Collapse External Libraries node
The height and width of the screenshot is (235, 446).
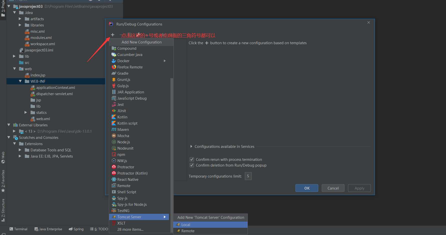coord(9,125)
